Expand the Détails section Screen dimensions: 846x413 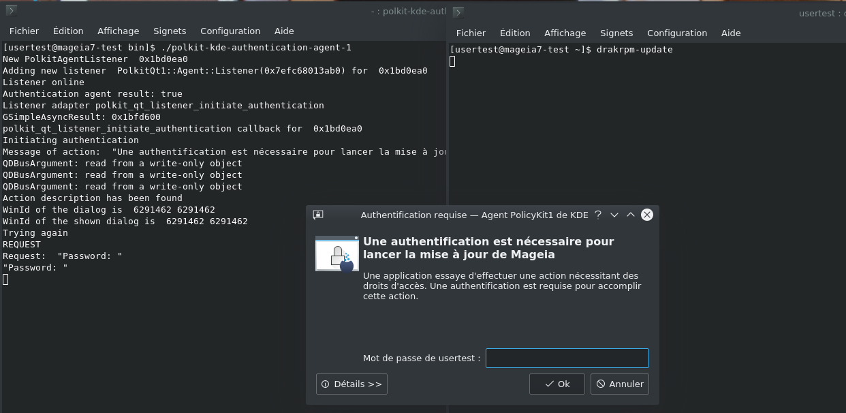click(351, 384)
